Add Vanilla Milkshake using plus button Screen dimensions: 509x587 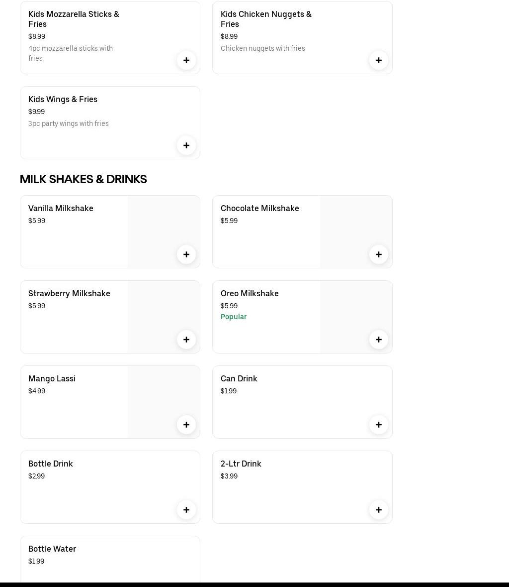coord(186,254)
